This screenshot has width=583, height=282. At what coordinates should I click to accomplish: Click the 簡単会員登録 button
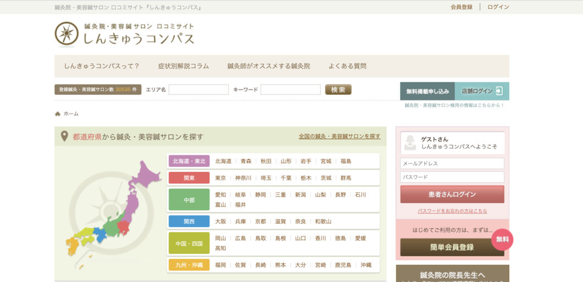click(x=452, y=247)
